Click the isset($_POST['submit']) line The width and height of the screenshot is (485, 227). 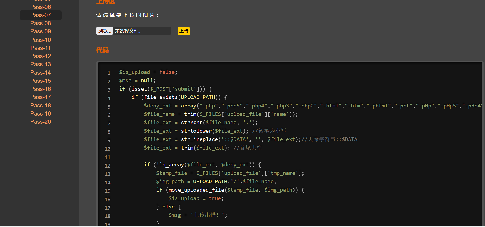165,89
